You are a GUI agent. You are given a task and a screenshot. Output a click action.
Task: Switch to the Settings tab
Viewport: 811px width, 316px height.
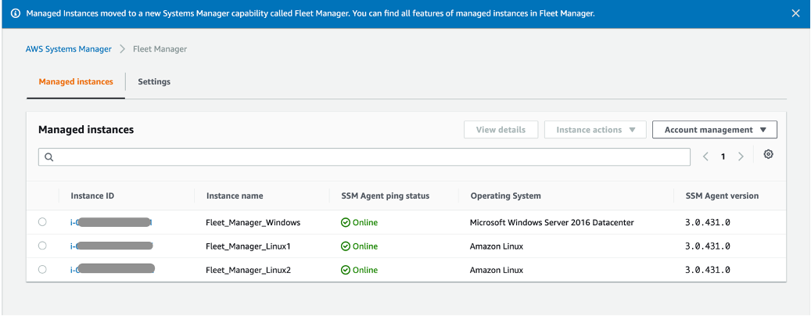coord(154,81)
